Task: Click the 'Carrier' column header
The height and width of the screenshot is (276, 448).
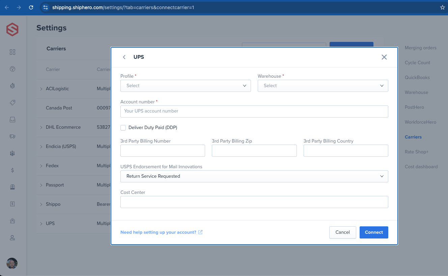Action: click(x=53, y=70)
